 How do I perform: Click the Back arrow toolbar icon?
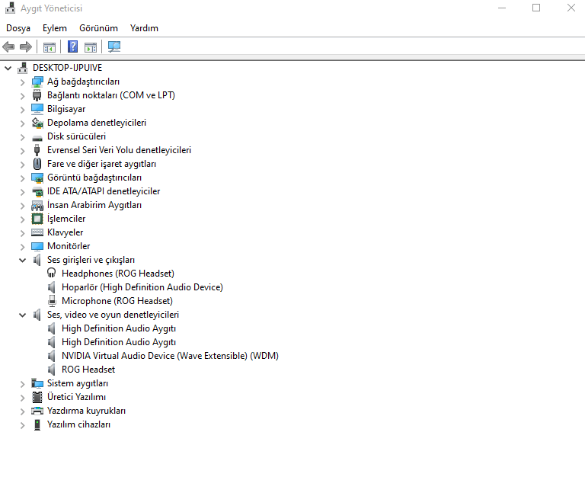[8, 47]
